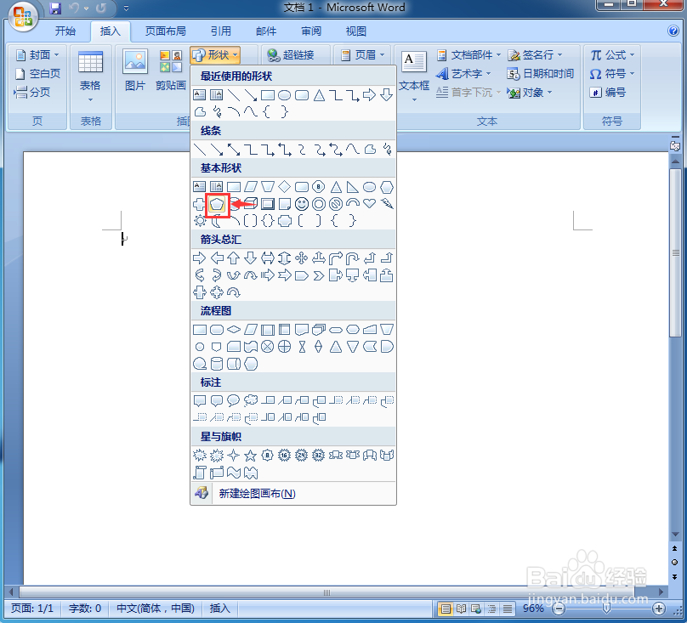Click the Hyperlink button

click(291, 54)
